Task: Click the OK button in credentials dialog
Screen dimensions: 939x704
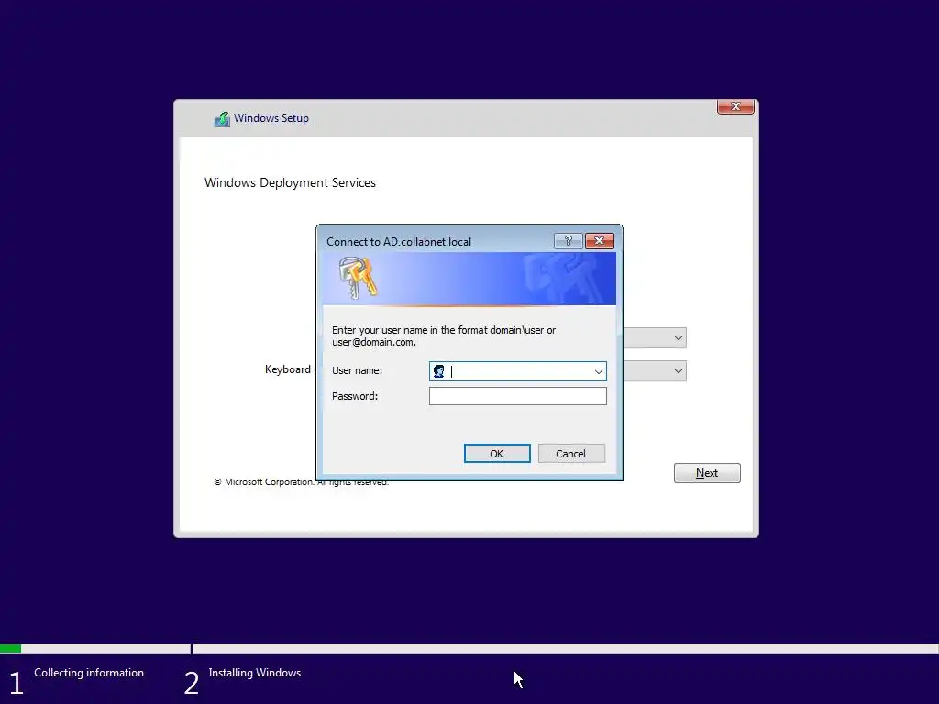Action: [497, 453]
